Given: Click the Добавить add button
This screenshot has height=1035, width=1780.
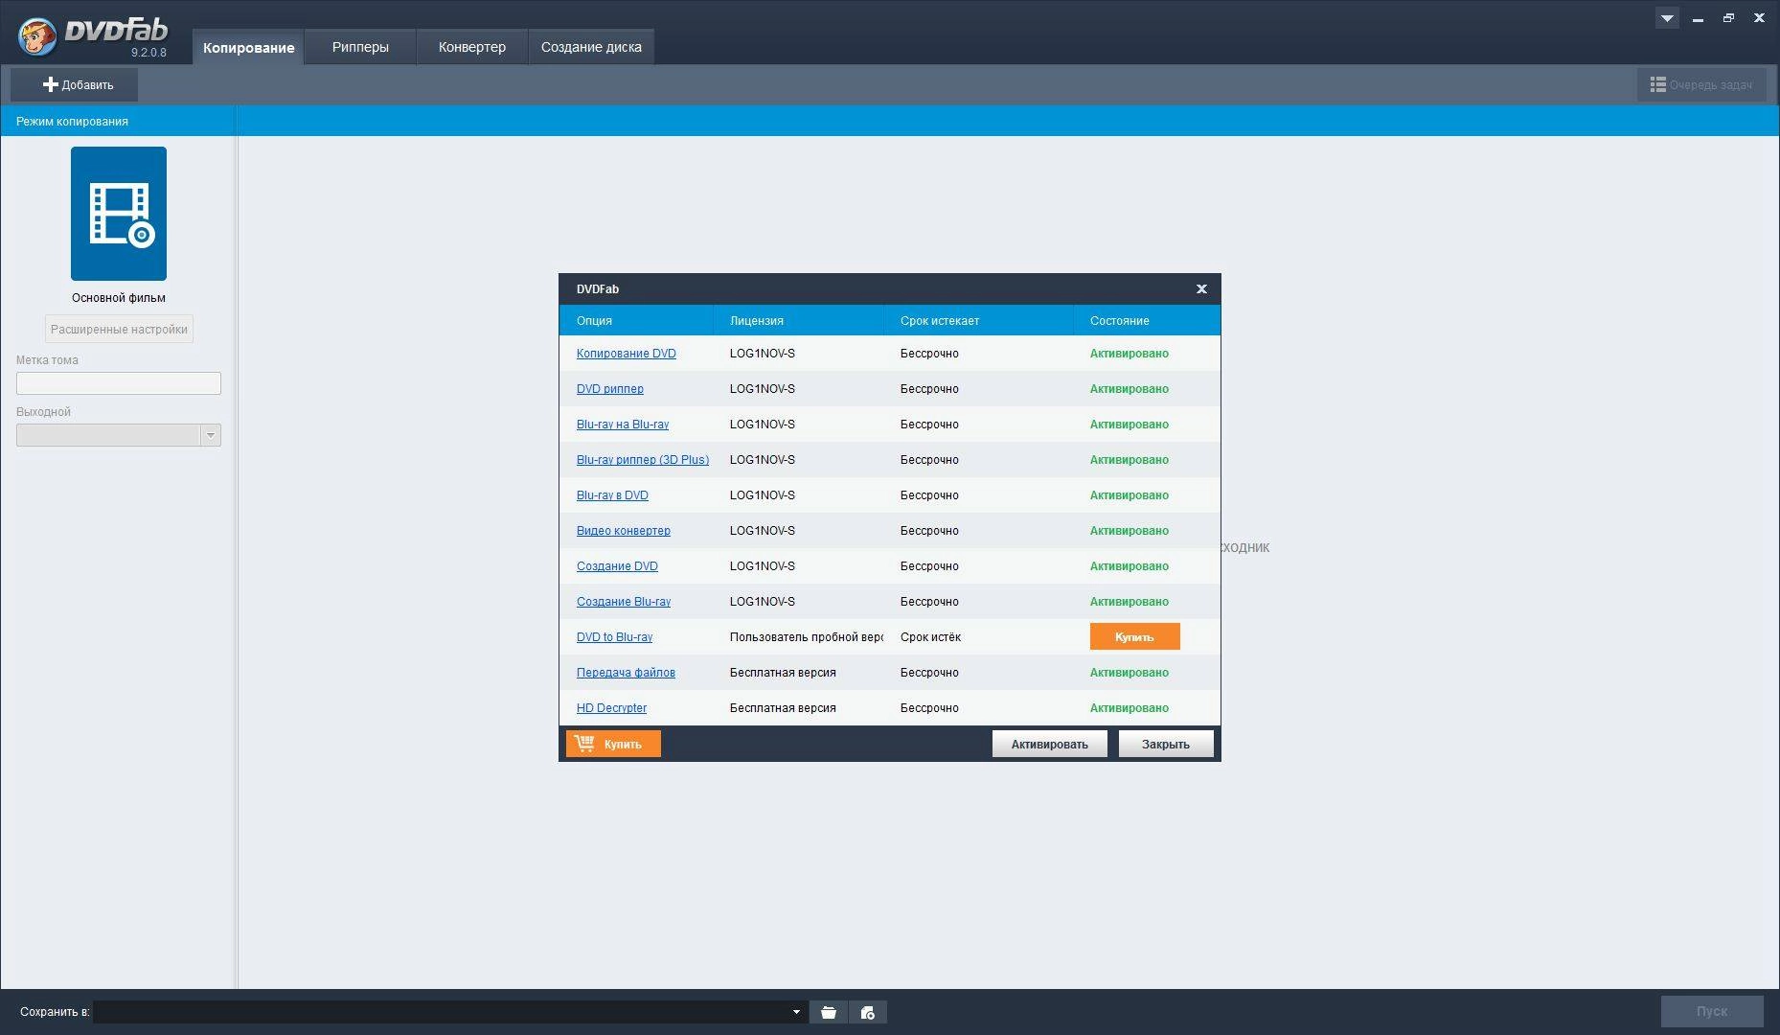Looking at the screenshot, I should pos(75,84).
